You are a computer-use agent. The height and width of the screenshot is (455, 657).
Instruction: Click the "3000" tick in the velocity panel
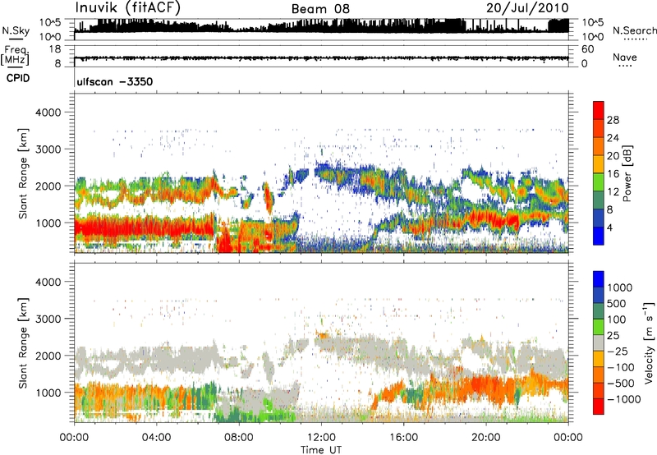48,319
